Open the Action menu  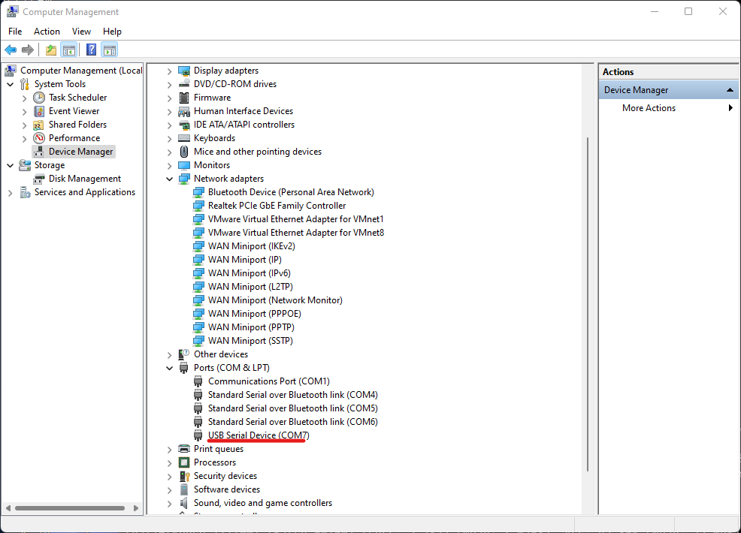(47, 32)
